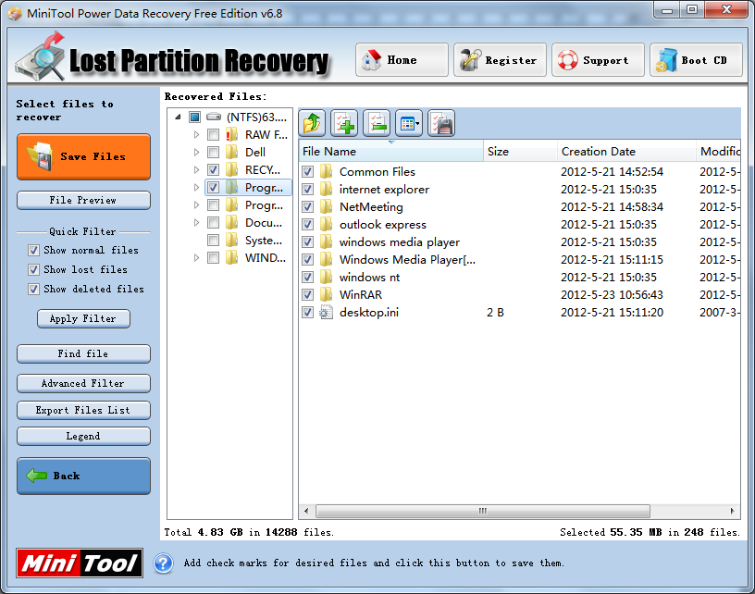The width and height of the screenshot is (755, 594).
Task: Open the Legend button
Action: 84,436
